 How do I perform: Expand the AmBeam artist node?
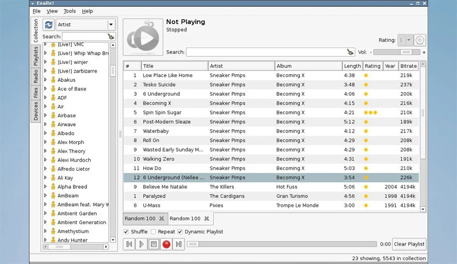click(45, 196)
